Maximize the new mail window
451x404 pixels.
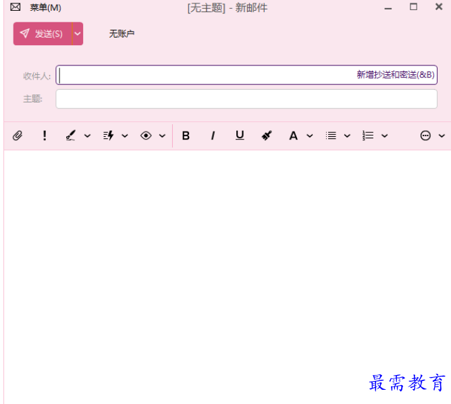tap(414, 7)
